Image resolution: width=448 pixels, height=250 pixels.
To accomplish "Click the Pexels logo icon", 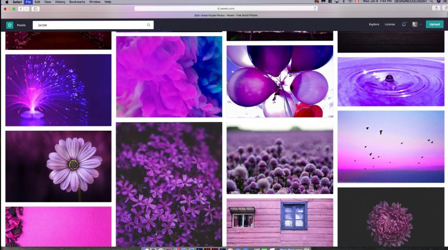I will click(x=10, y=25).
